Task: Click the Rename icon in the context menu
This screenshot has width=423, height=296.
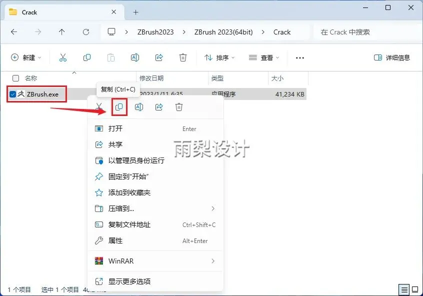Action: 139,107
